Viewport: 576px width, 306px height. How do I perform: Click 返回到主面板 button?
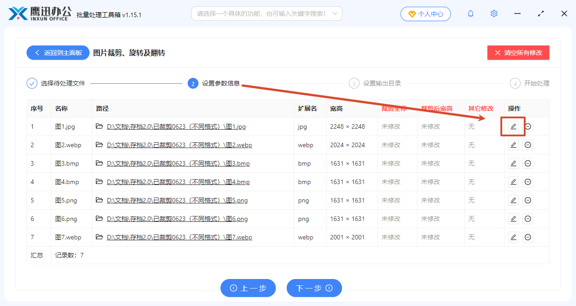click(58, 53)
